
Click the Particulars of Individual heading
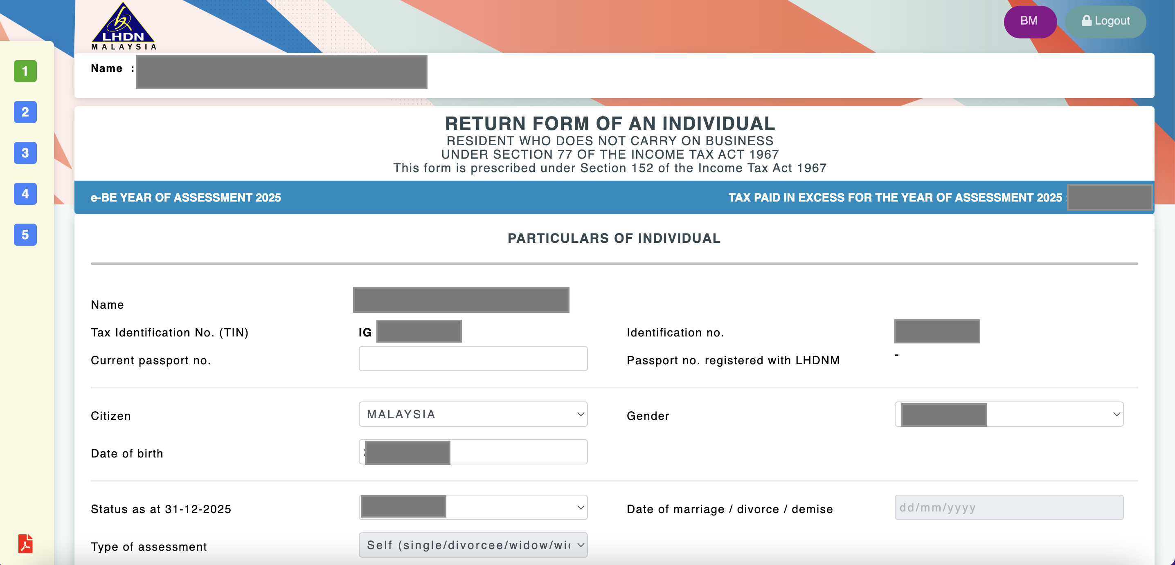click(614, 238)
